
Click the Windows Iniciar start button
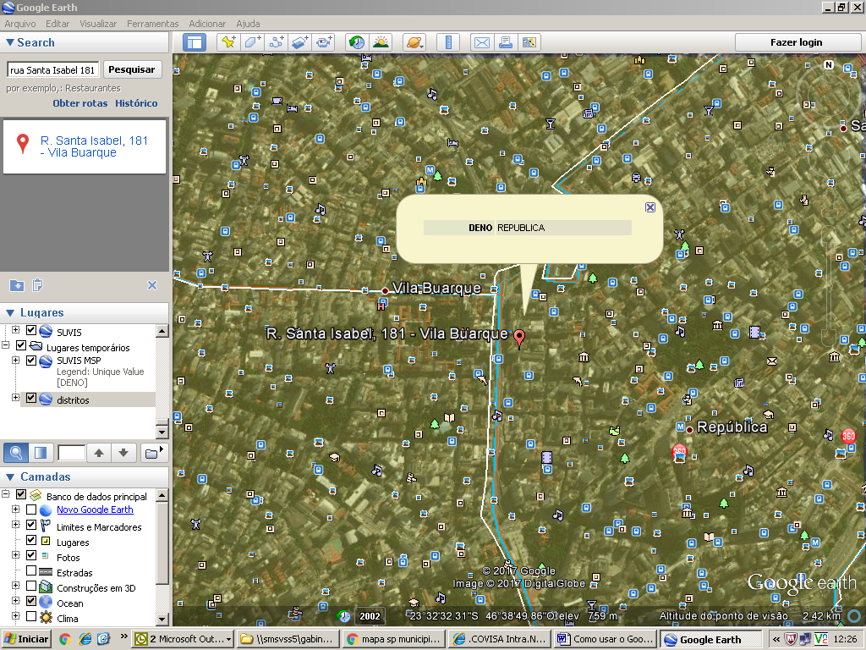click(26, 639)
